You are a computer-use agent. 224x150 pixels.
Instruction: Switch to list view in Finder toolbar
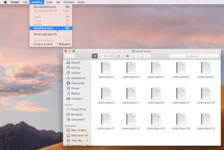click(x=100, y=56)
